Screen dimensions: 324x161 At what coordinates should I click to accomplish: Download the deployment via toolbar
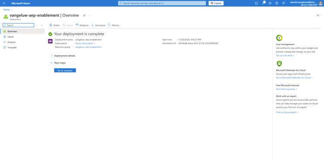98,25
